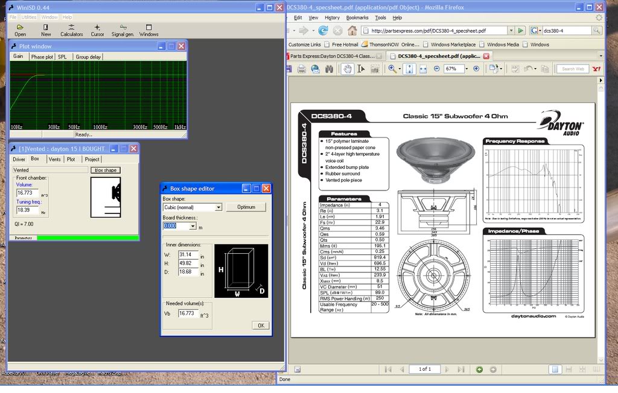This screenshot has height=393, width=618.
Task: Expand the Board thickness dropdown
Action: point(193,225)
